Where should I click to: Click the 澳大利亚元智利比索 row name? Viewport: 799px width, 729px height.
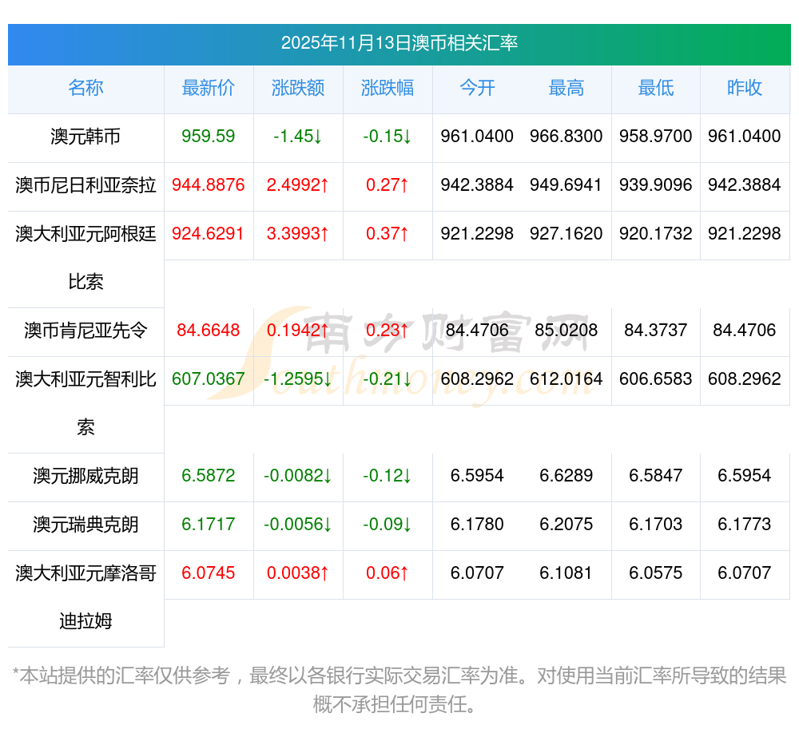click(x=85, y=403)
